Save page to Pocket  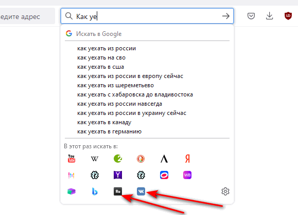pos(251,16)
